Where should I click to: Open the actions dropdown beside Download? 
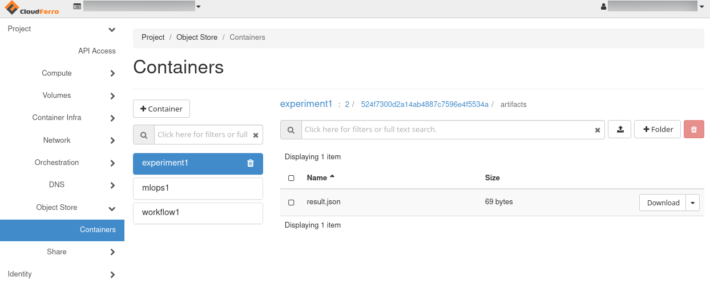coord(693,203)
